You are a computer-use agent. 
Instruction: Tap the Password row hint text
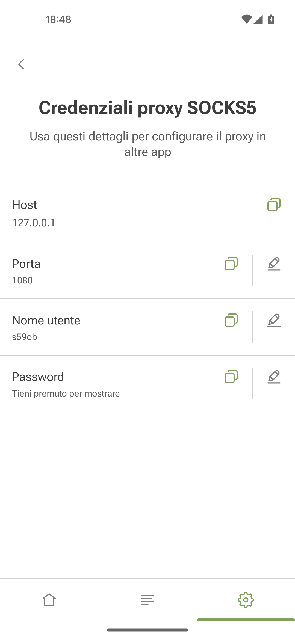click(66, 394)
